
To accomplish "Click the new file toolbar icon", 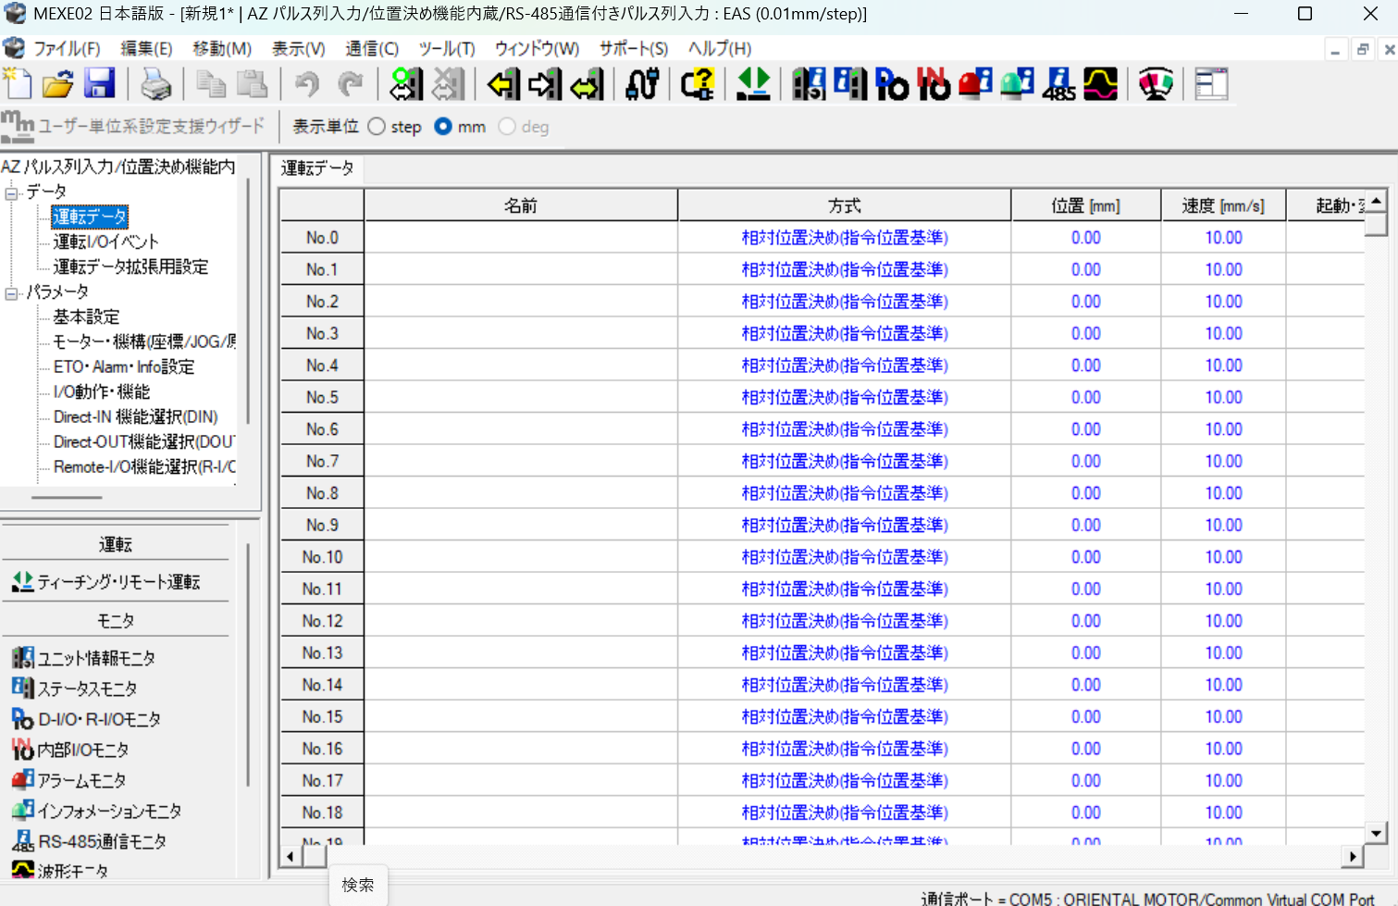I will tap(18, 84).
